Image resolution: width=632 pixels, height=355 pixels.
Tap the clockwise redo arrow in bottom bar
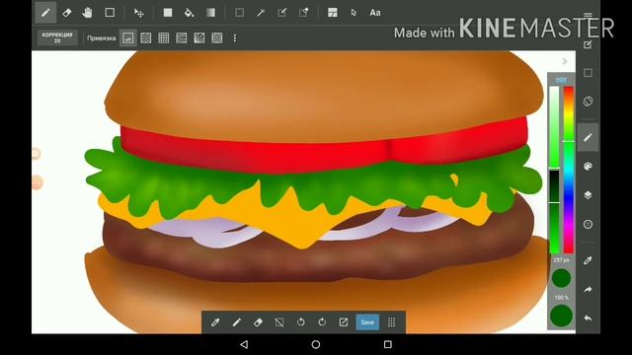pyautogui.click(x=322, y=322)
